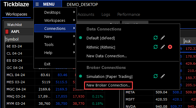Click the Tickblaze logo text
Image resolution: width=196 pixels, height=108 pixels.
pyautogui.click(x=16, y=4)
